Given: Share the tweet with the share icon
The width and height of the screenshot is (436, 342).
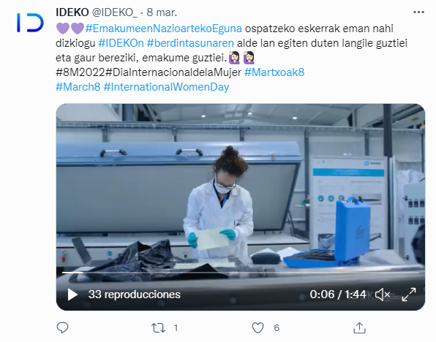Looking at the screenshot, I should tap(359, 328).
